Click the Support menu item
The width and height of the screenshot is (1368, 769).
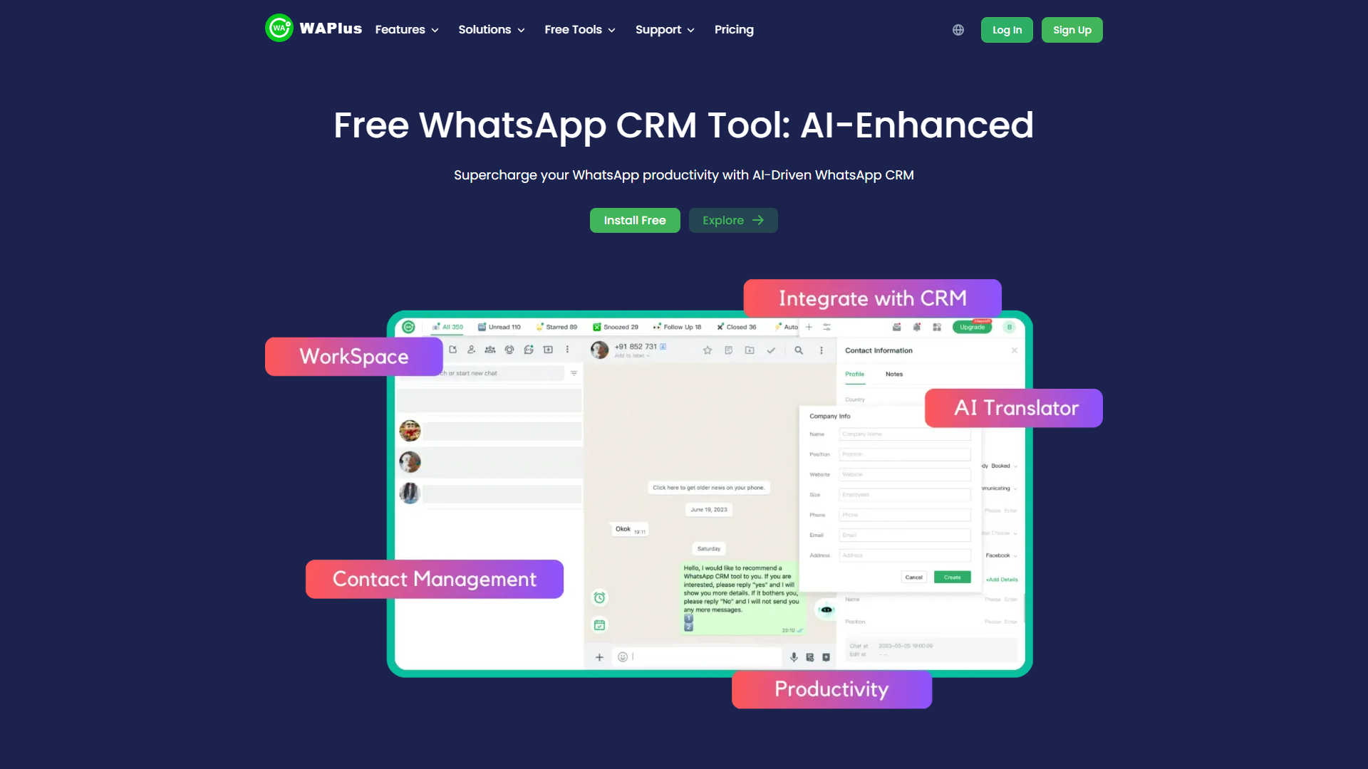(x=663, y=29)
